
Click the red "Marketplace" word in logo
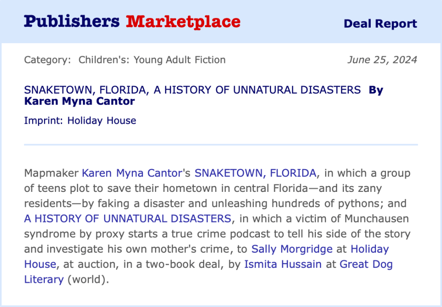coord(183,21)
